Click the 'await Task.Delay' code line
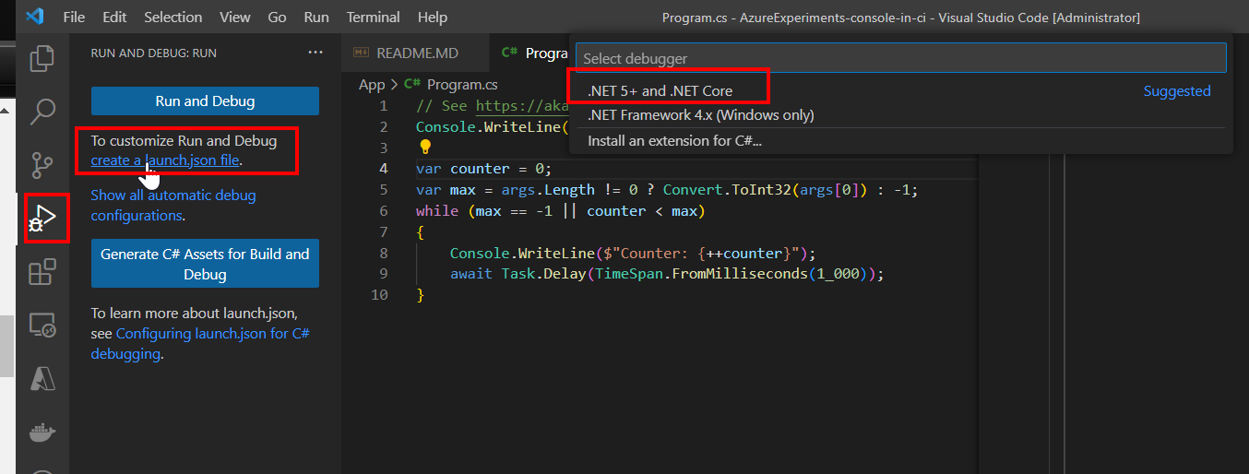Viewport: 1249px width, 474px height. click(x=668, y=274)
